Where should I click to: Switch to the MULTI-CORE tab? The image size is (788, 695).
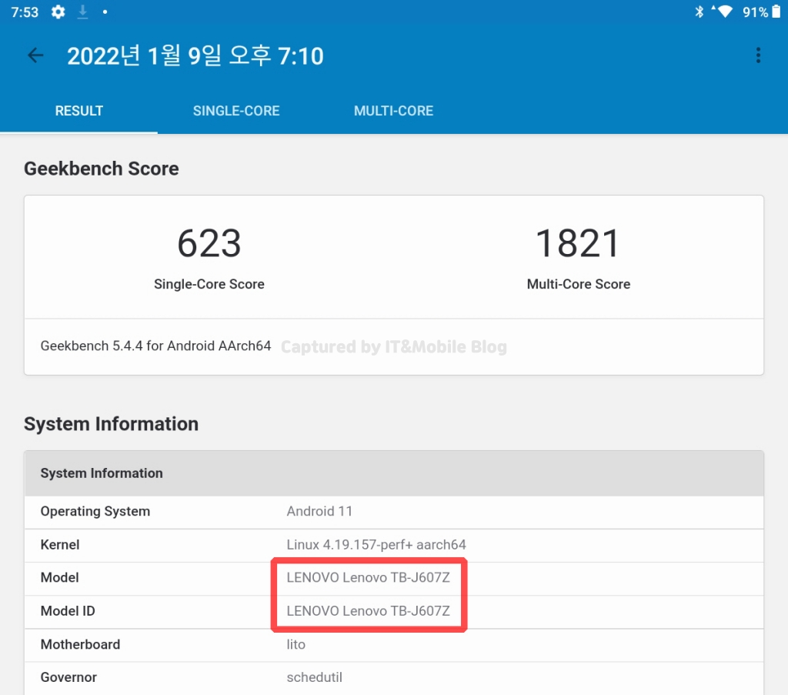393,111
